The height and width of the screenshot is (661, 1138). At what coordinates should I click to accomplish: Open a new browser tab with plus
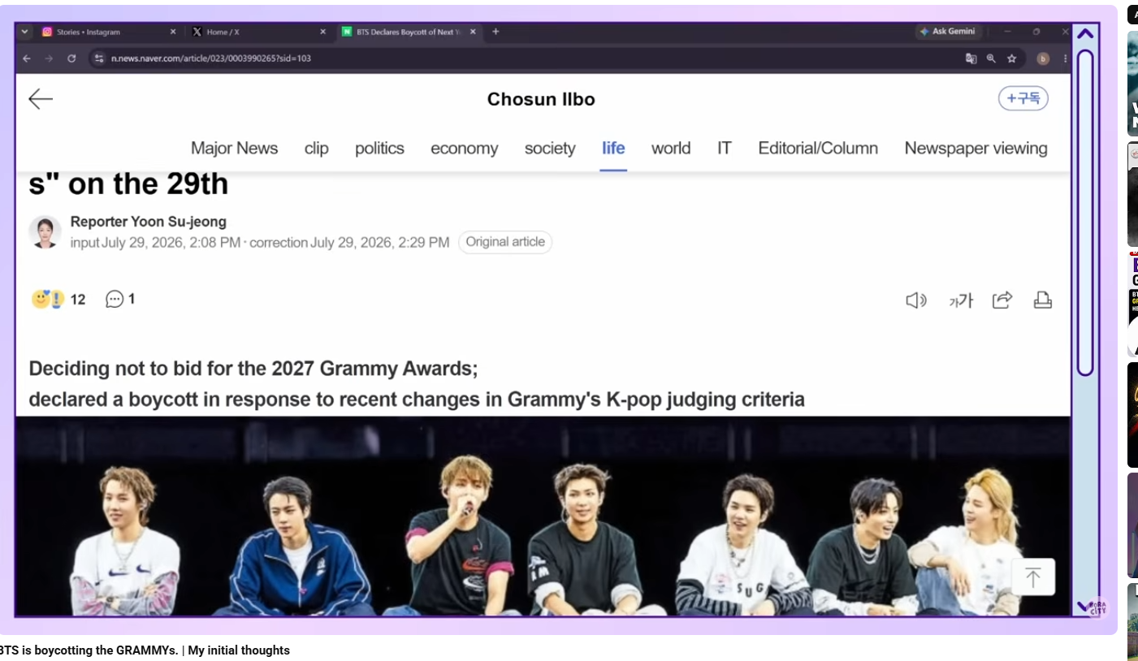pos(495,32)
